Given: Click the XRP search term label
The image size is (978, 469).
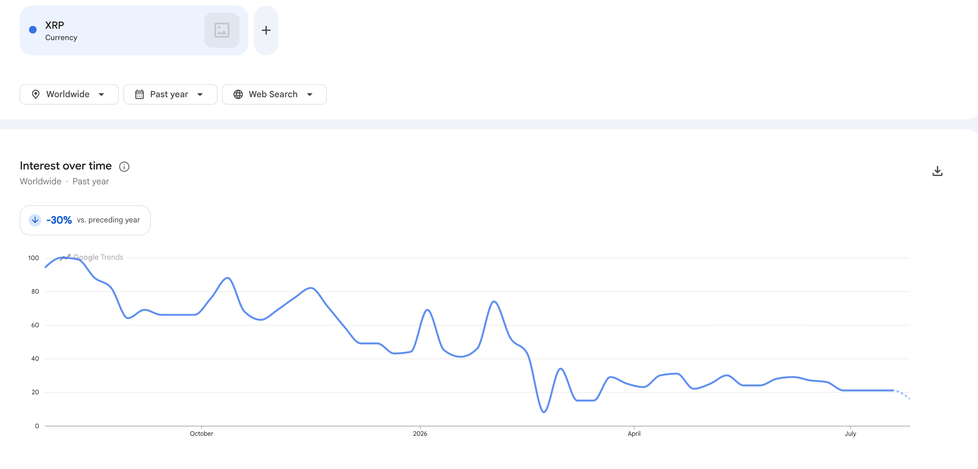Looking at the screenshot, I should point(55,25).
